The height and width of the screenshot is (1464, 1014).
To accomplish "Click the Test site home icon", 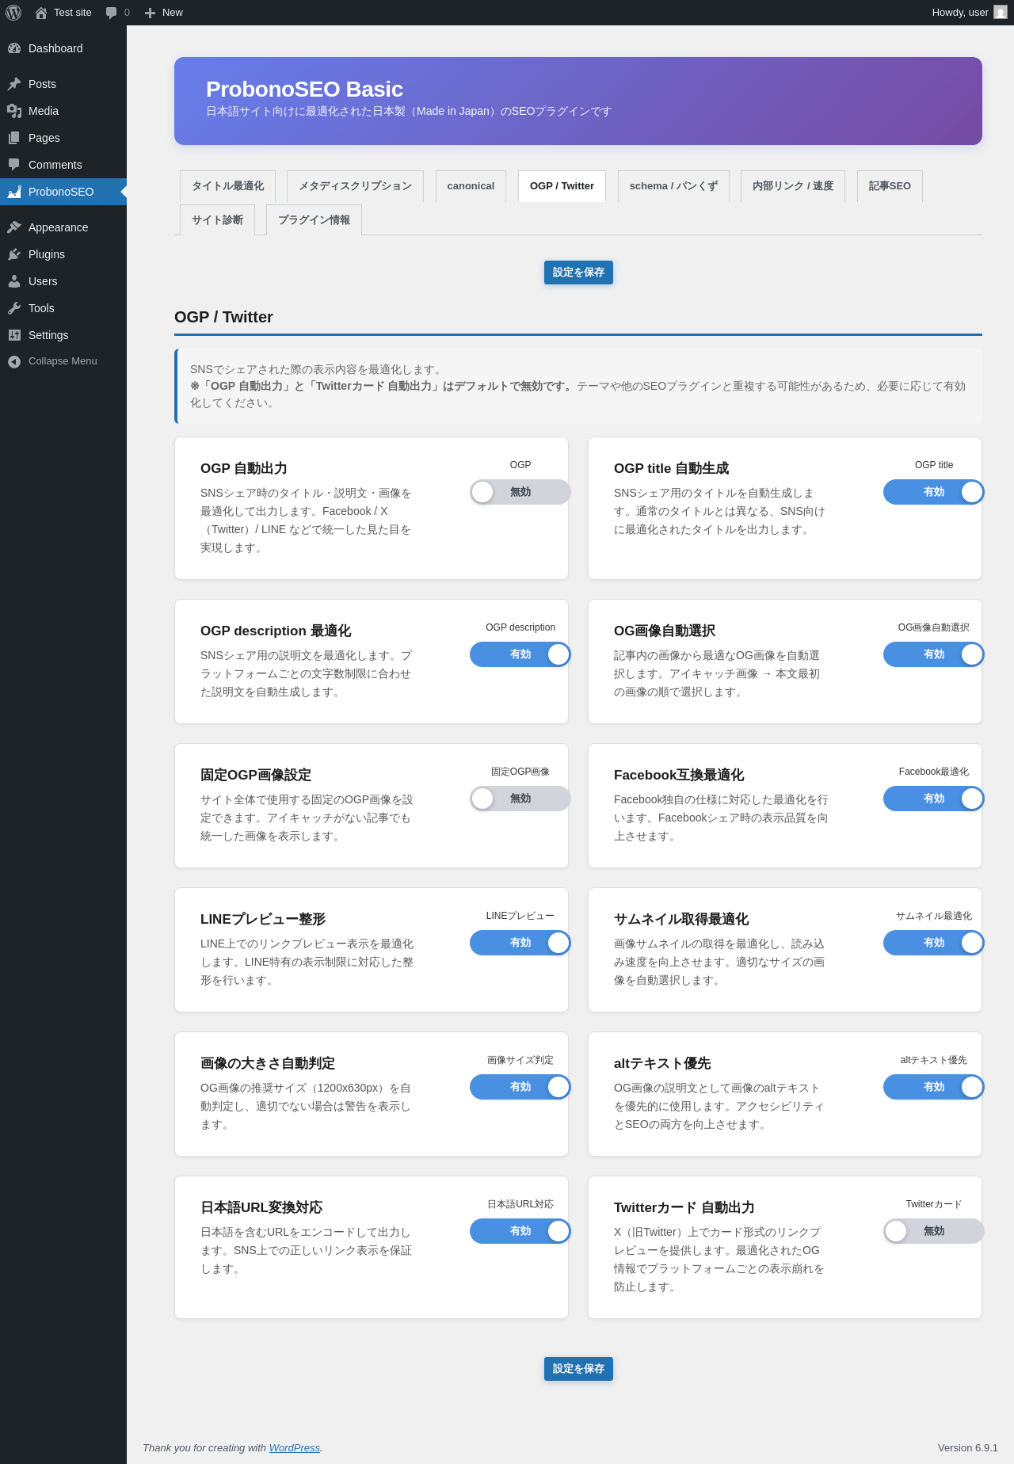I will click(41, 13).
